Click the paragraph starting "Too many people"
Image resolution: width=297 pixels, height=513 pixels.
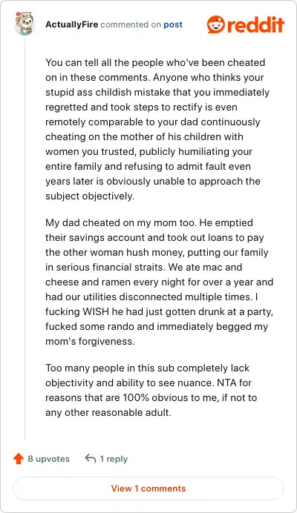point(151,390)
